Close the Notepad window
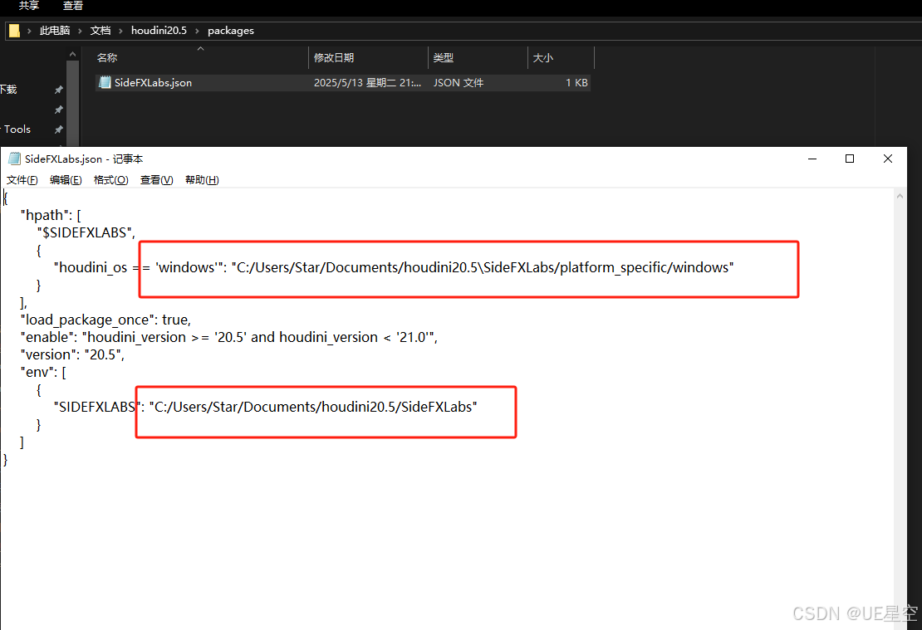Screen dimensions: 922x630 [x=888, y=159]
